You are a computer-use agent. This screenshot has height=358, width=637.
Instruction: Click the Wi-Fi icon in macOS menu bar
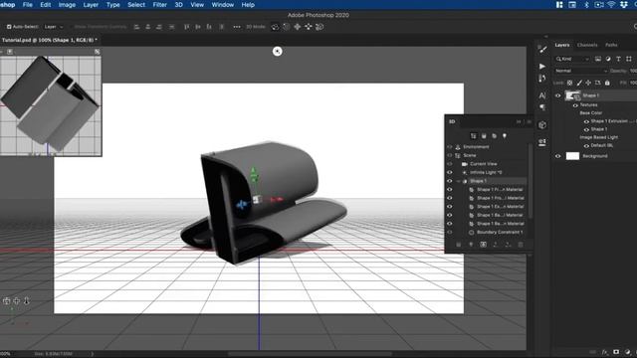(611, 5)
